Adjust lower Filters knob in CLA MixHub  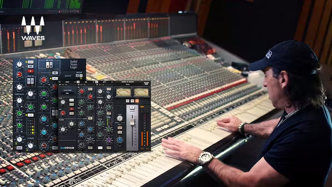pos(63,129)
